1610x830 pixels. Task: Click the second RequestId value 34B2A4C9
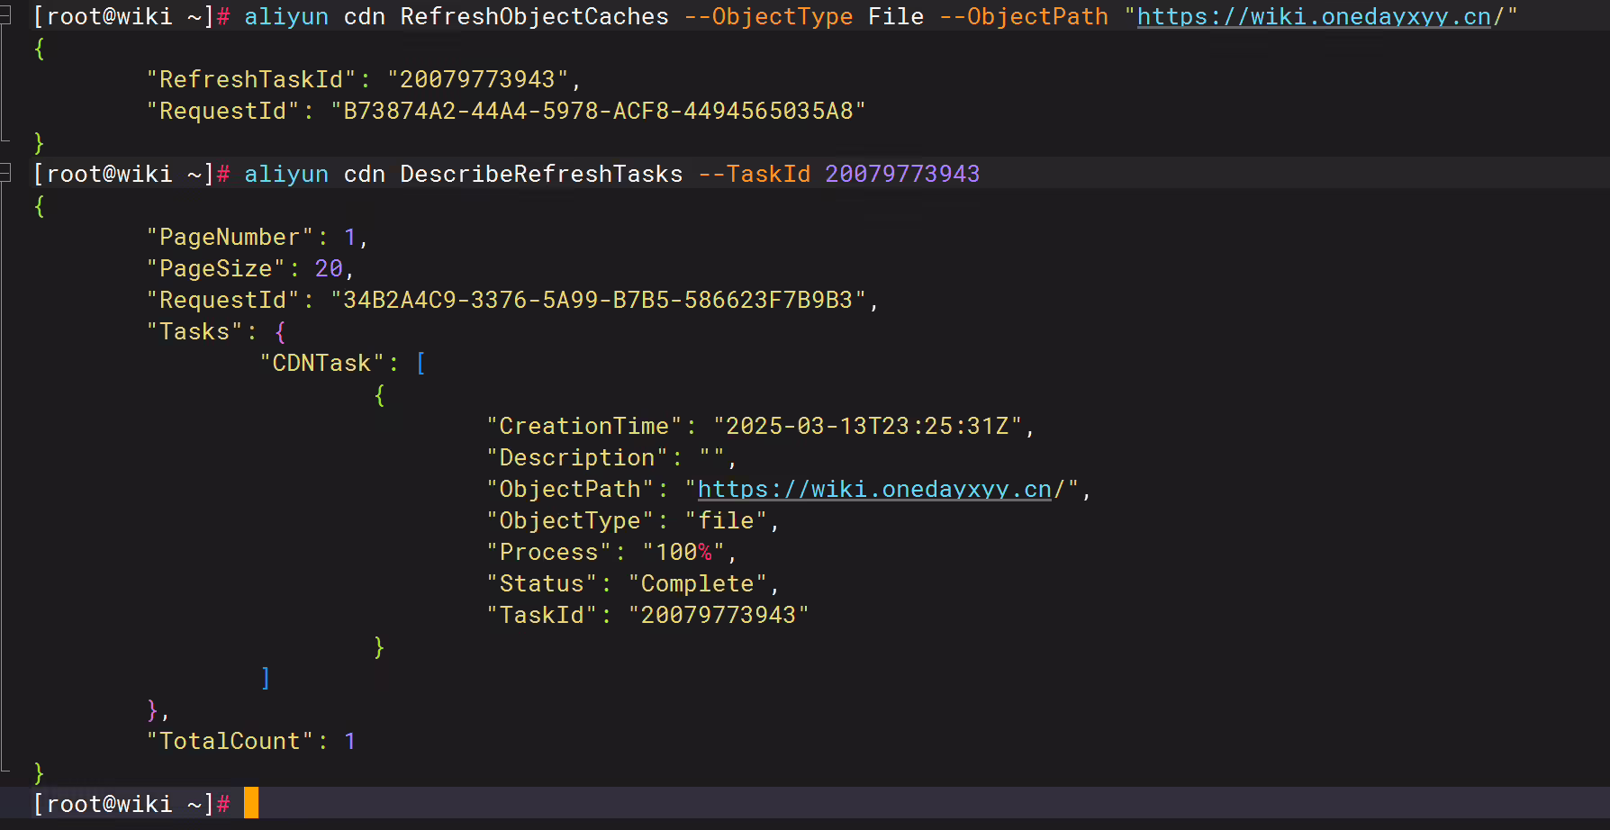(598, 300)
